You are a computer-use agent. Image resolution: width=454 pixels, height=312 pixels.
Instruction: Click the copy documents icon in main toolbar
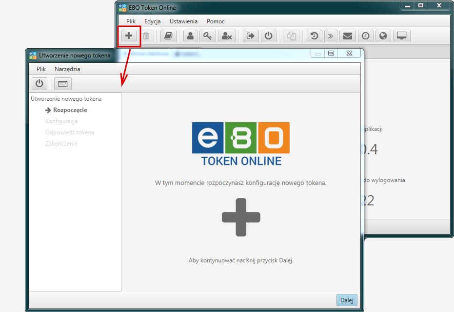(x=292, y=36)
